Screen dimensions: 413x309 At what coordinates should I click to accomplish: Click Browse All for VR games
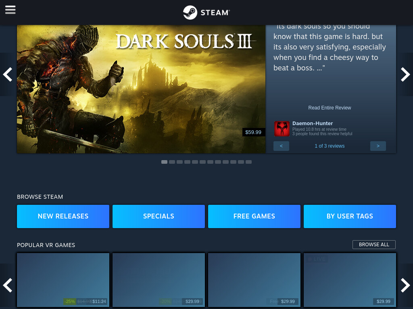374,245
